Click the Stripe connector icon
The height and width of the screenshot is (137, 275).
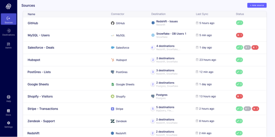pos(113,109)
